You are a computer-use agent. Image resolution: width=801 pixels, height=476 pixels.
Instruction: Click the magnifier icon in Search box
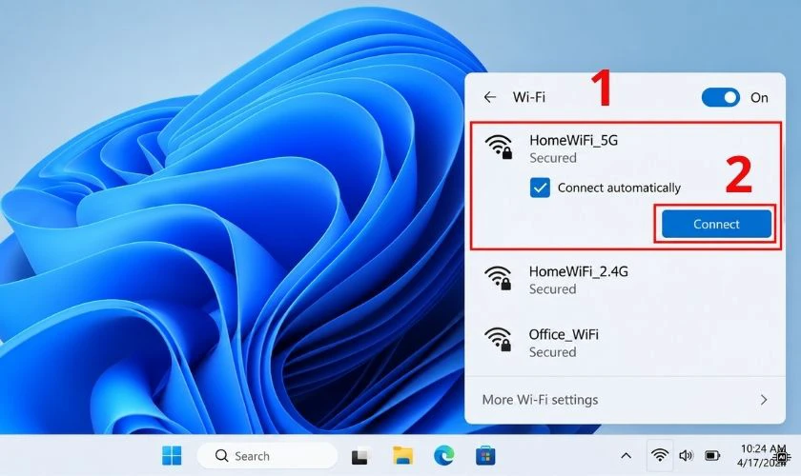(221, 456)
